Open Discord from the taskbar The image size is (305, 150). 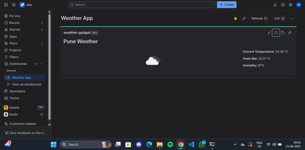point(139,145)
